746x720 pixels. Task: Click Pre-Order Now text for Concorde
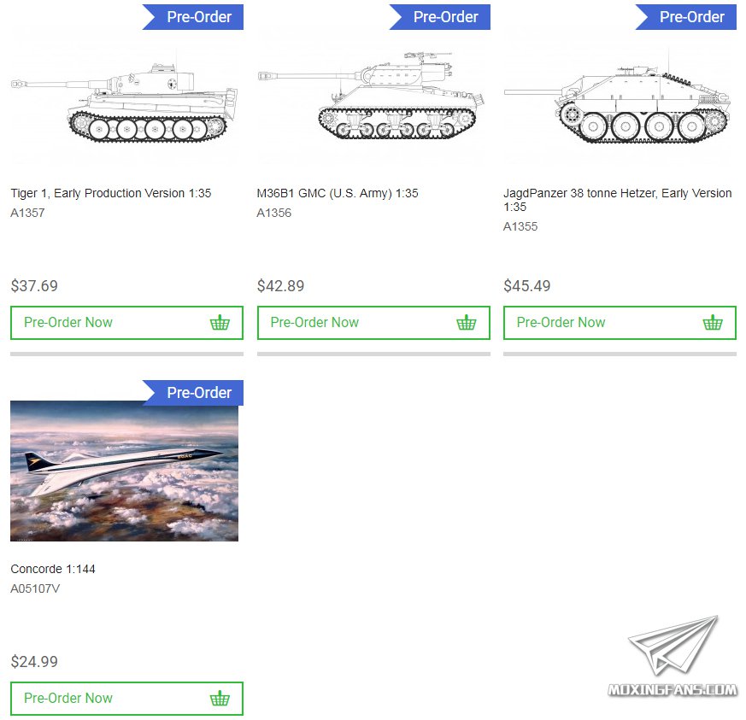(68, 698)
